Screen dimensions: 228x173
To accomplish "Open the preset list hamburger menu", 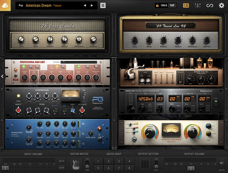I will [103, 5].
